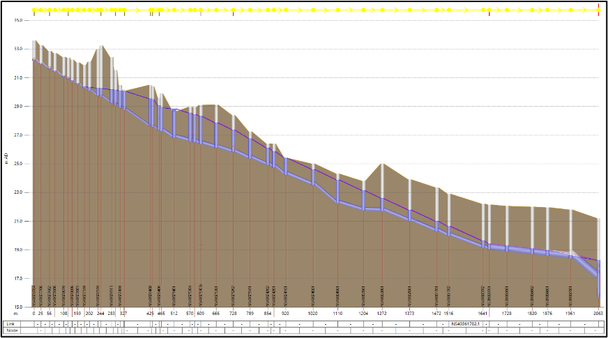608x338 pixels.
Task: Click chainage label 1641 on x-axis
Action: tap(483, 314)
